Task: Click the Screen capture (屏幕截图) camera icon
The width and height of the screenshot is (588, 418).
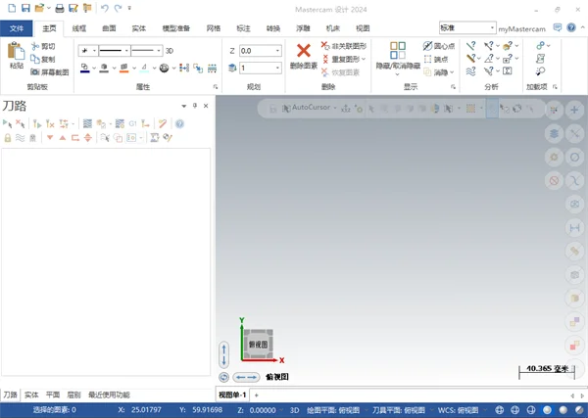Action: [x=35, y=71]
